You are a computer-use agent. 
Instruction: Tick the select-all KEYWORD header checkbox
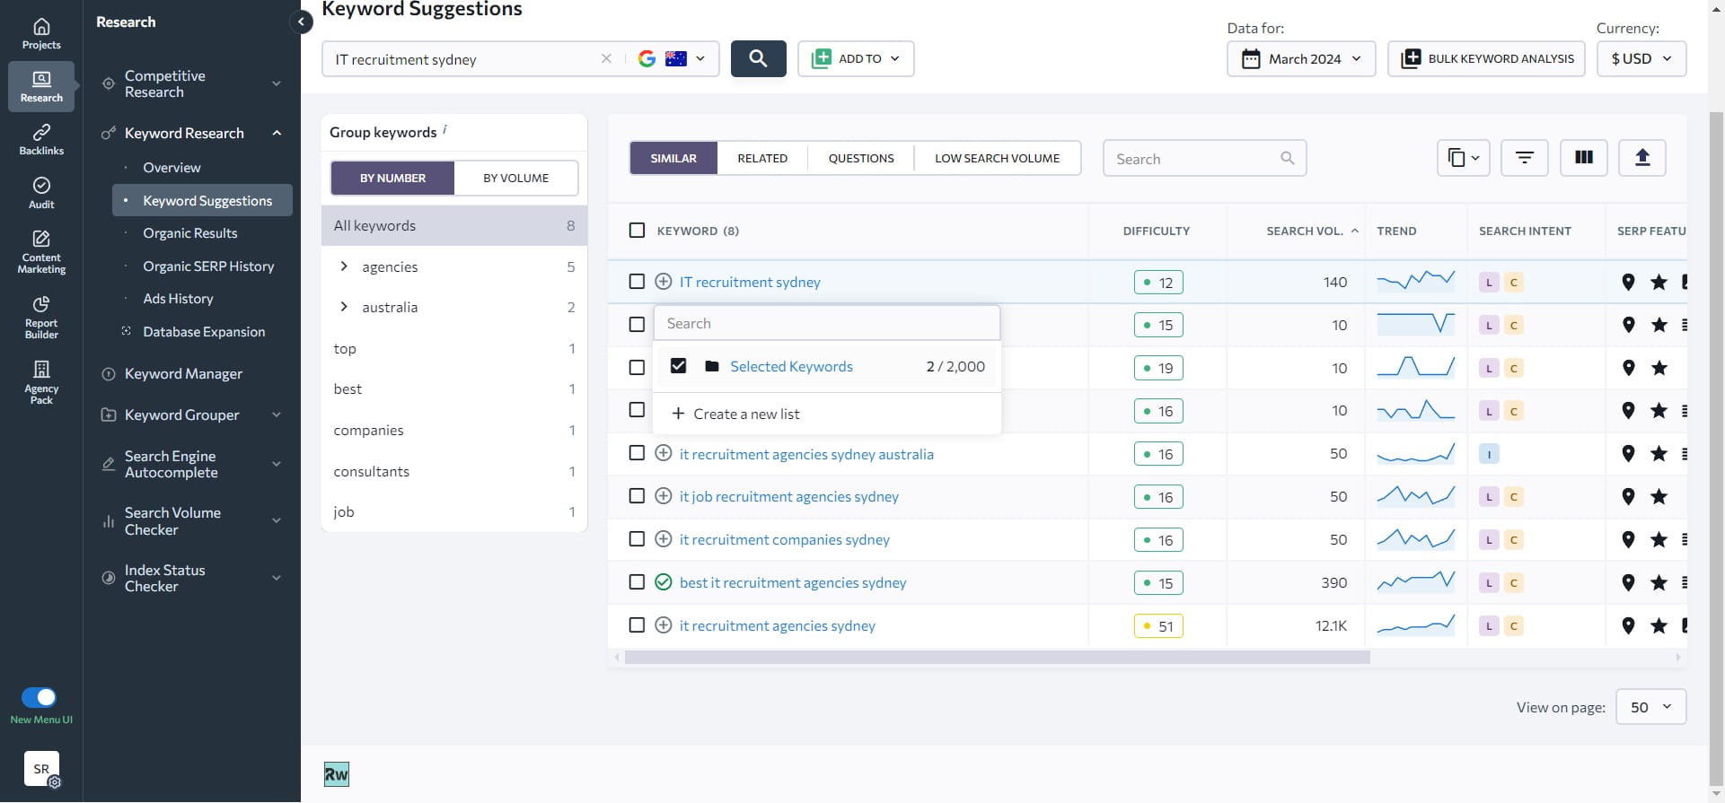[x=637, y=231]
